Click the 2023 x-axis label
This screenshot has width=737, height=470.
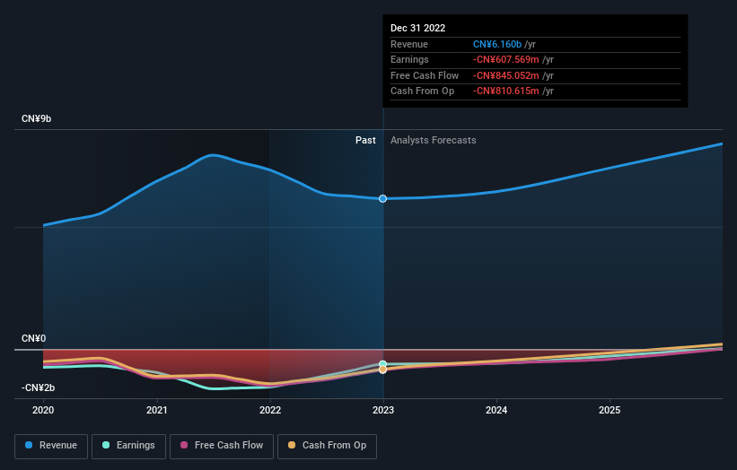click(383, 411)
